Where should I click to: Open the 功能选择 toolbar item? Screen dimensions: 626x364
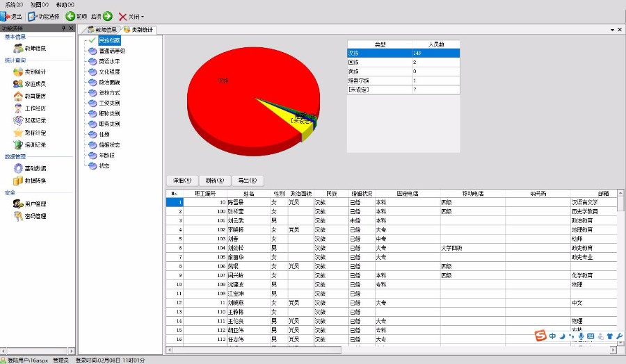pos(44,17)
